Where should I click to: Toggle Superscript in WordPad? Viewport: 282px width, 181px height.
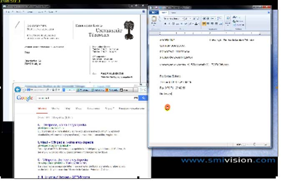[x=186, y=24]
